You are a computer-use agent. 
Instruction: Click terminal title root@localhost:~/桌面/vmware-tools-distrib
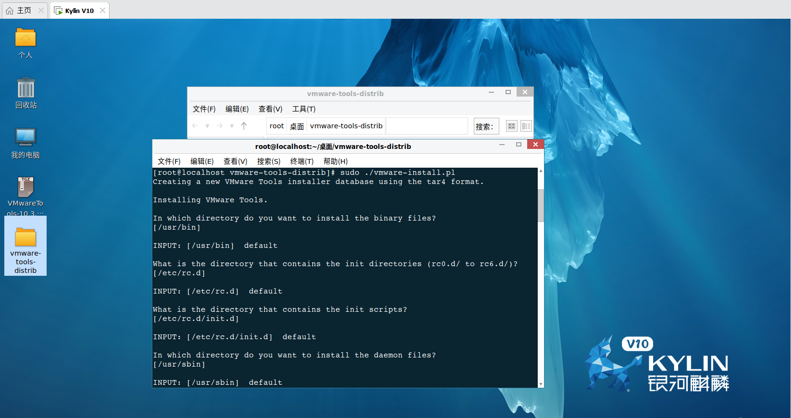pos(333,147)
